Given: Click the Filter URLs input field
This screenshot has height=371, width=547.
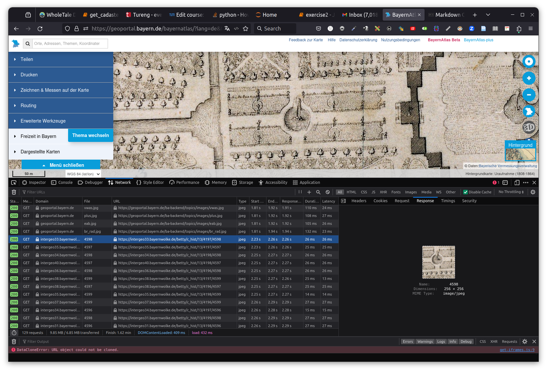Looking at the screenshot, I should 157,192.
